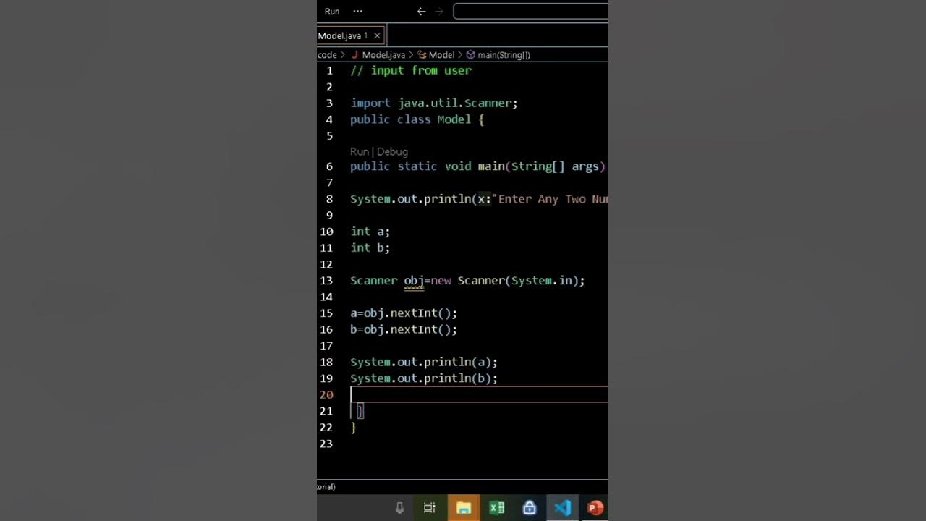This screenshot has height=521, width=926.
Task: Click the class symbol icon in breadcrumb
Action: (422, 54)
